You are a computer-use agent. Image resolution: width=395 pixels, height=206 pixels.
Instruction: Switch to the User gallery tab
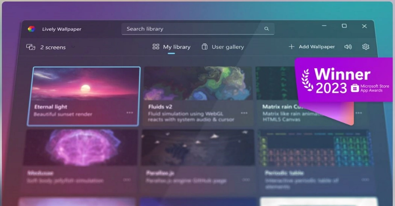(227, 47)
